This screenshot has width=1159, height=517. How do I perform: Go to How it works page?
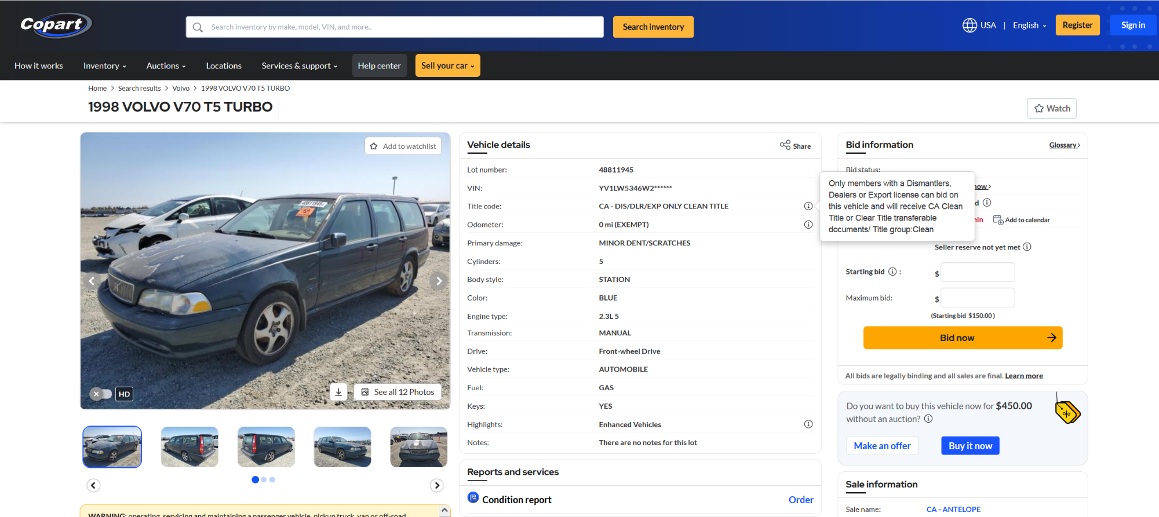click(39, 66)
